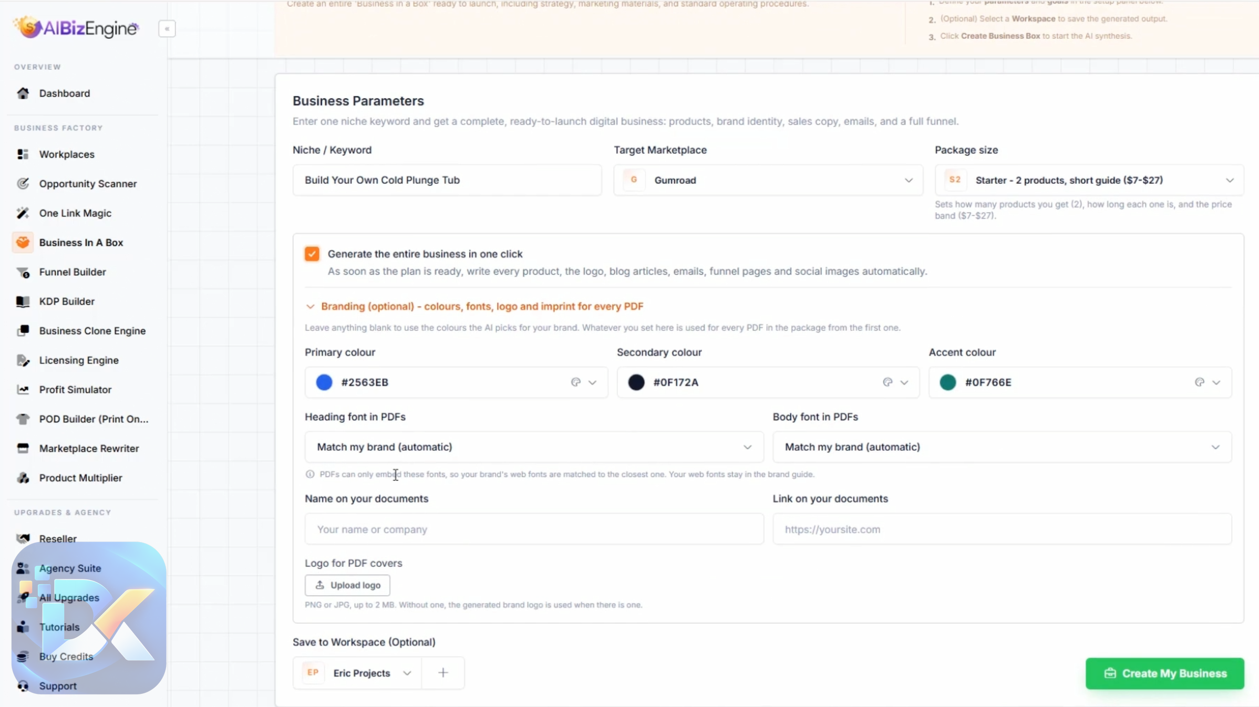Open the Body font in PDFs dropdown

[x=1002, y=447]
